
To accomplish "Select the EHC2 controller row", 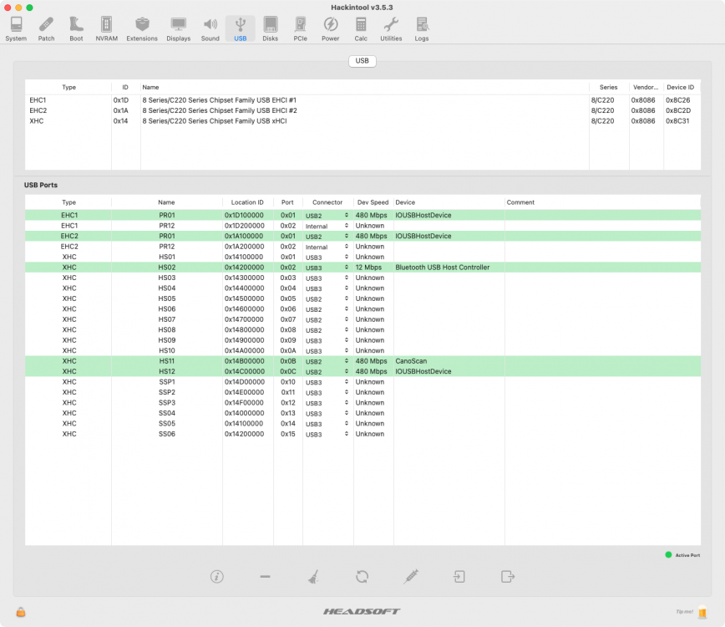I will 362,110.
